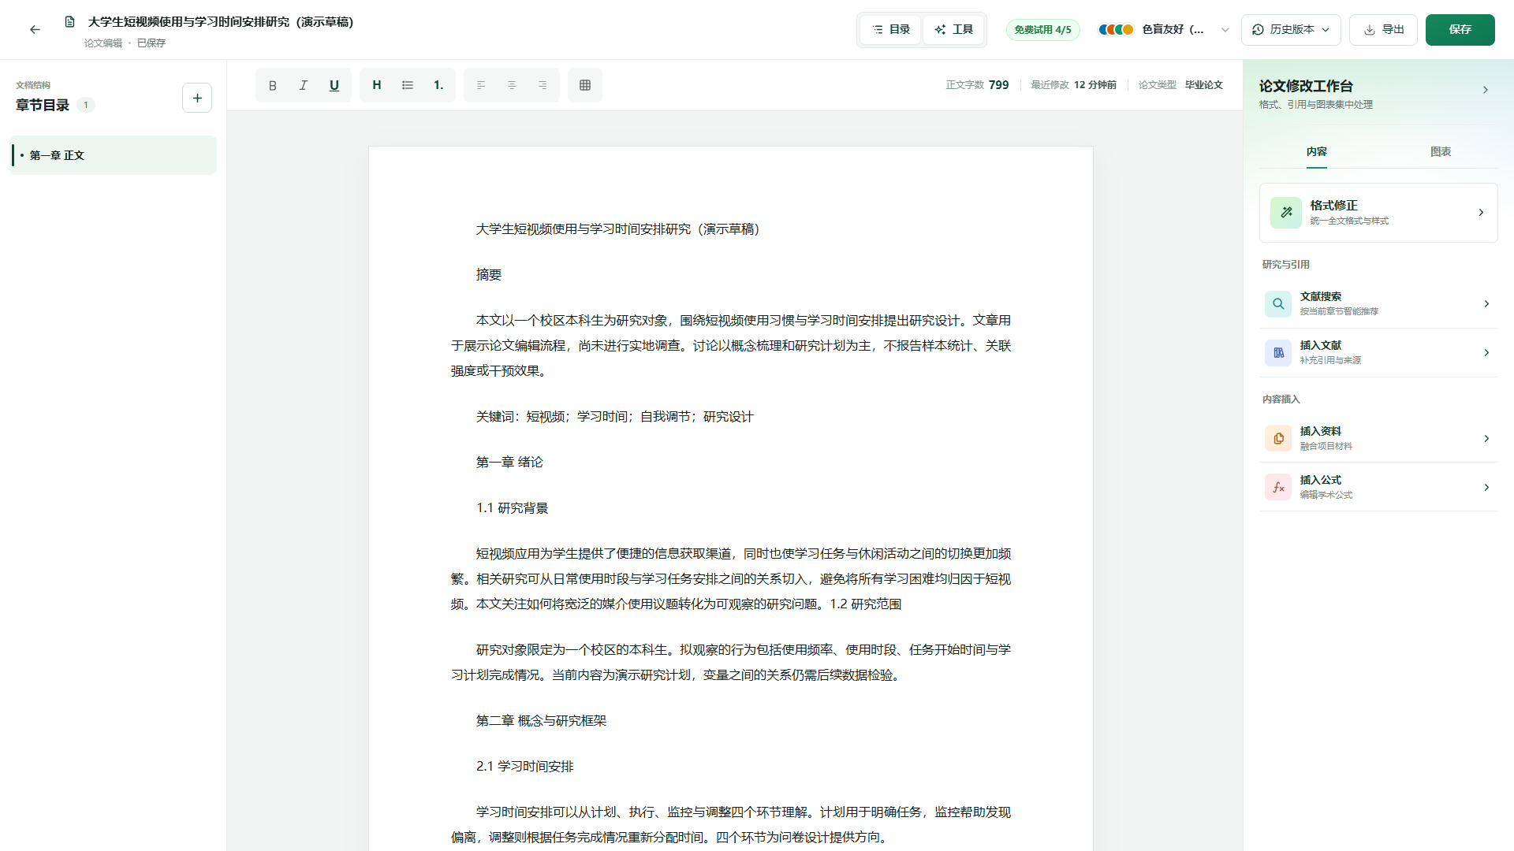Click the 插入公式 fx icon
Viewport: 1514px width, 851px height.
pos(1278,487)
